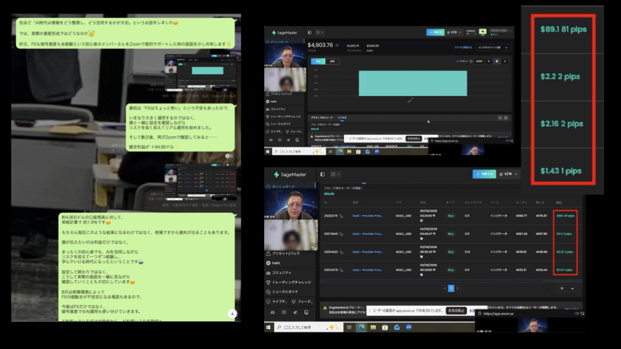Viewport: 621px width, 349px height.
Task: Click teal profit bar in chart
Action: pos(412,83)
